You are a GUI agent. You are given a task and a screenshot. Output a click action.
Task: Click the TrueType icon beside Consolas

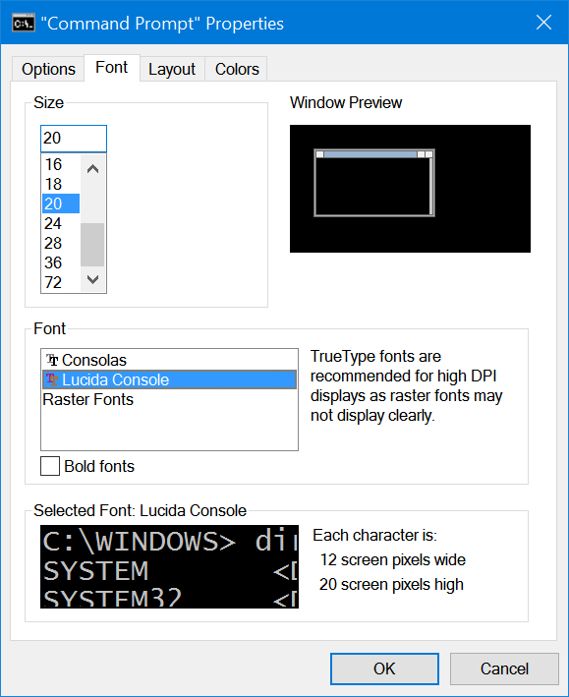coord(52,360)
